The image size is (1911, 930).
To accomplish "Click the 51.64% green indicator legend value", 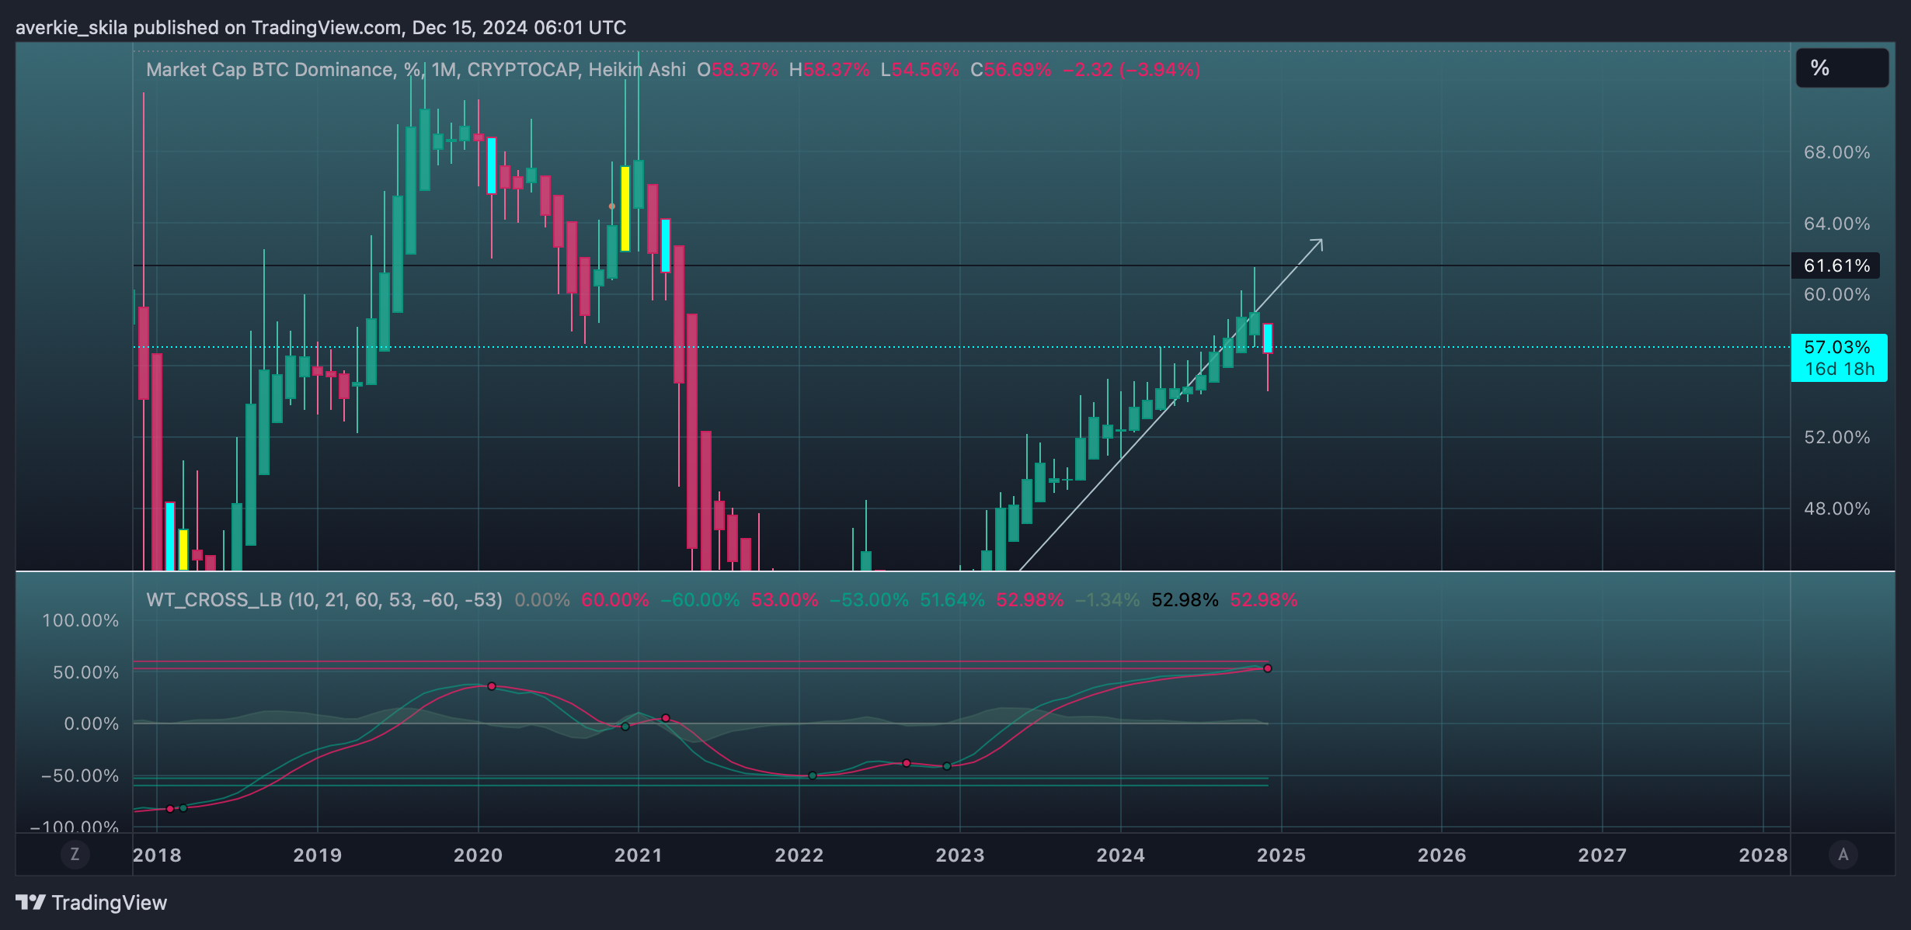I will coord(952,600).
